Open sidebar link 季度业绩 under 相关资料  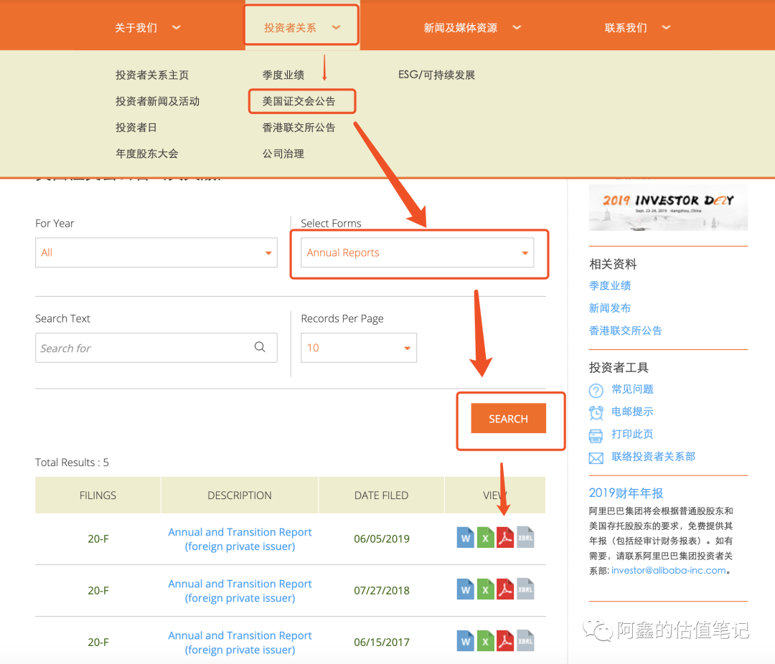click(x=610, y=285)
